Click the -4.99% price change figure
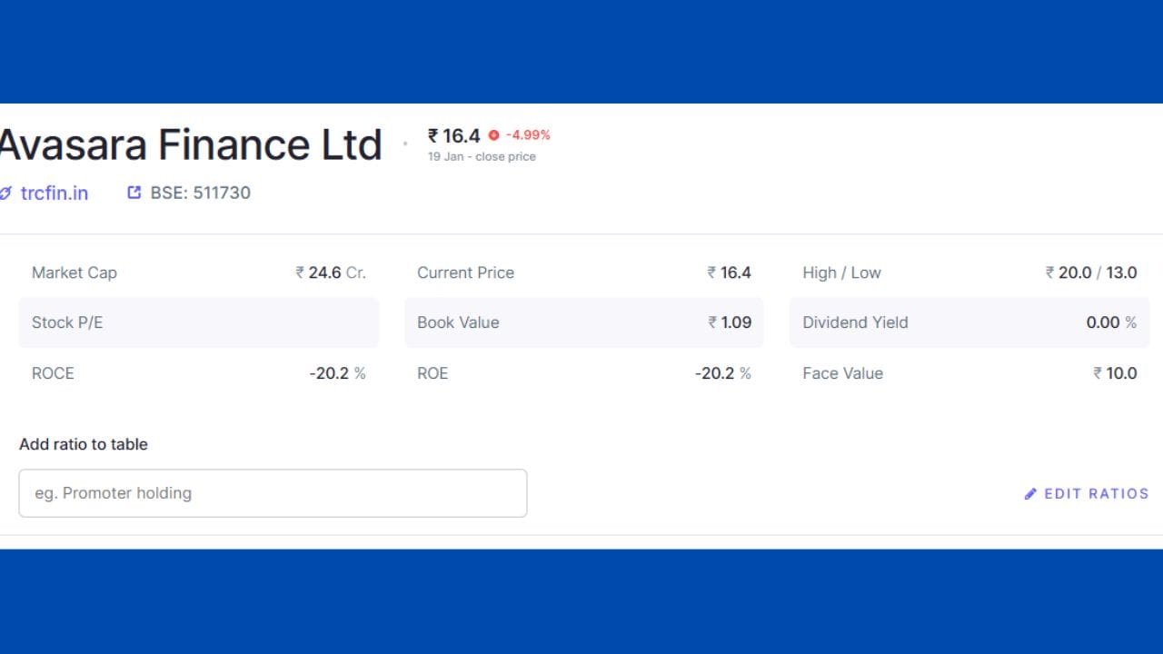Screen dimensions: 1163x654 pyautogui.click(x=528, y=135)
